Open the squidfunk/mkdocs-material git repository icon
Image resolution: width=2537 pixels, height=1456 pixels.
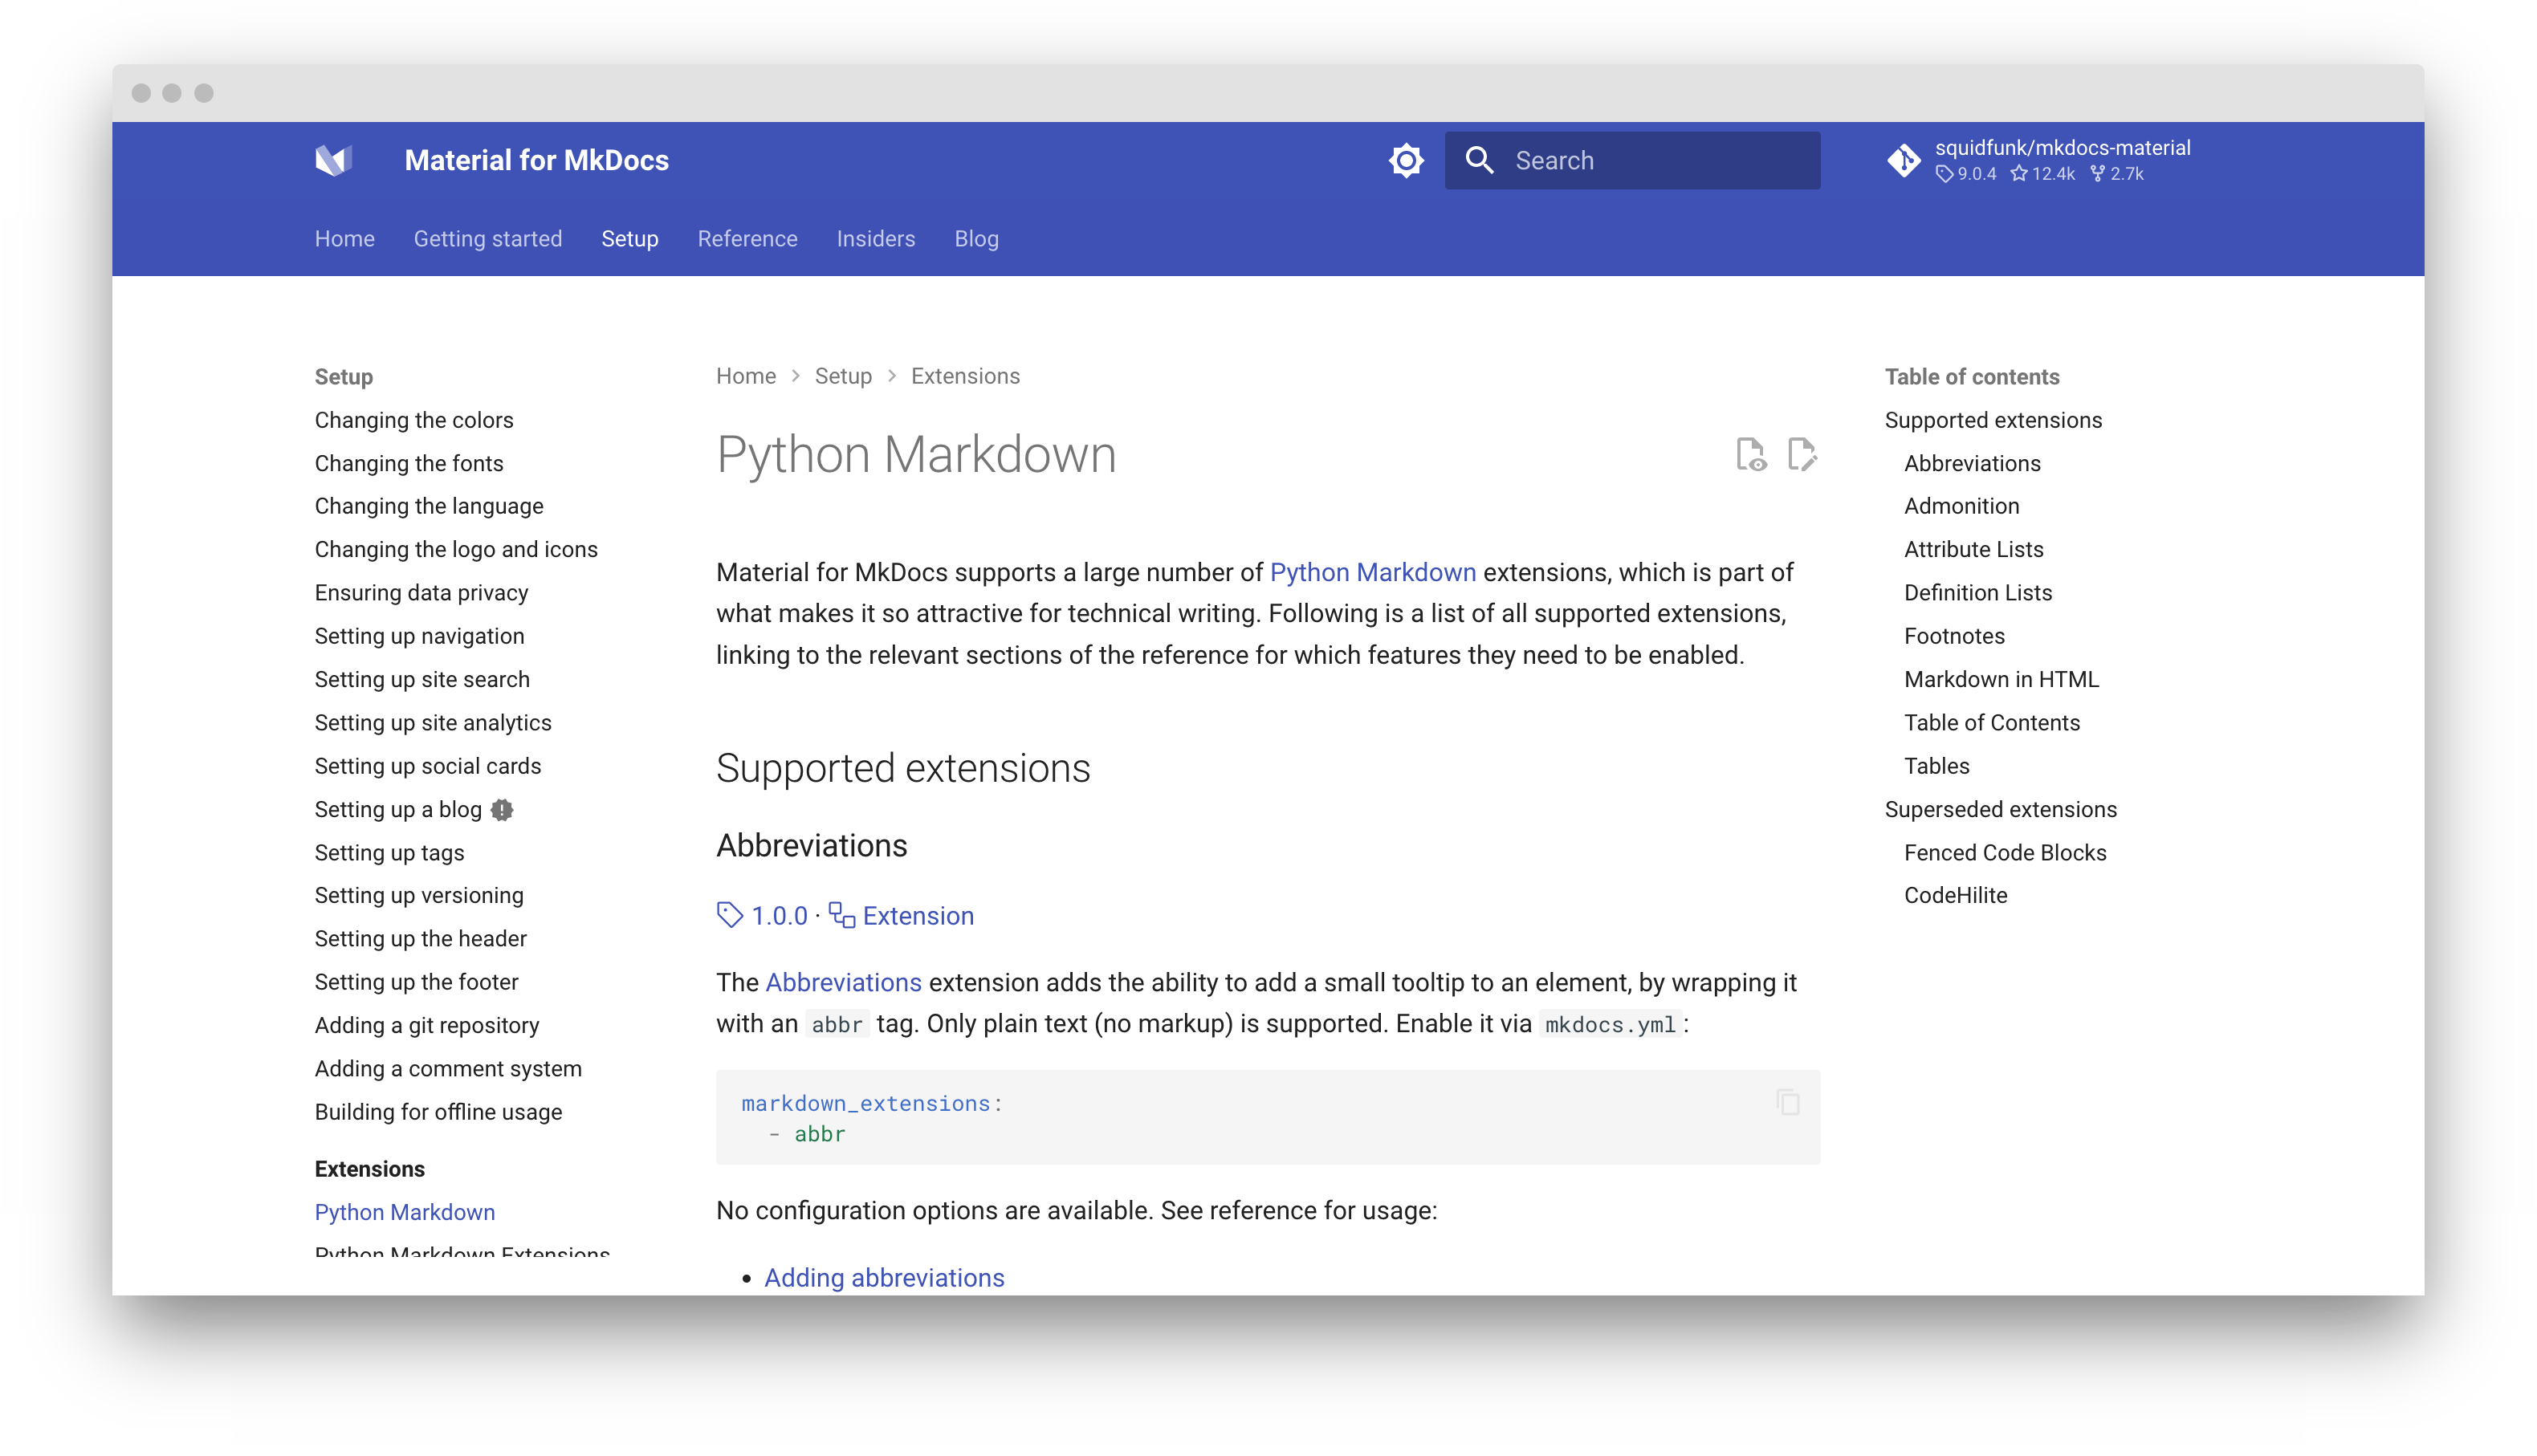click(x=1903, y=160)
